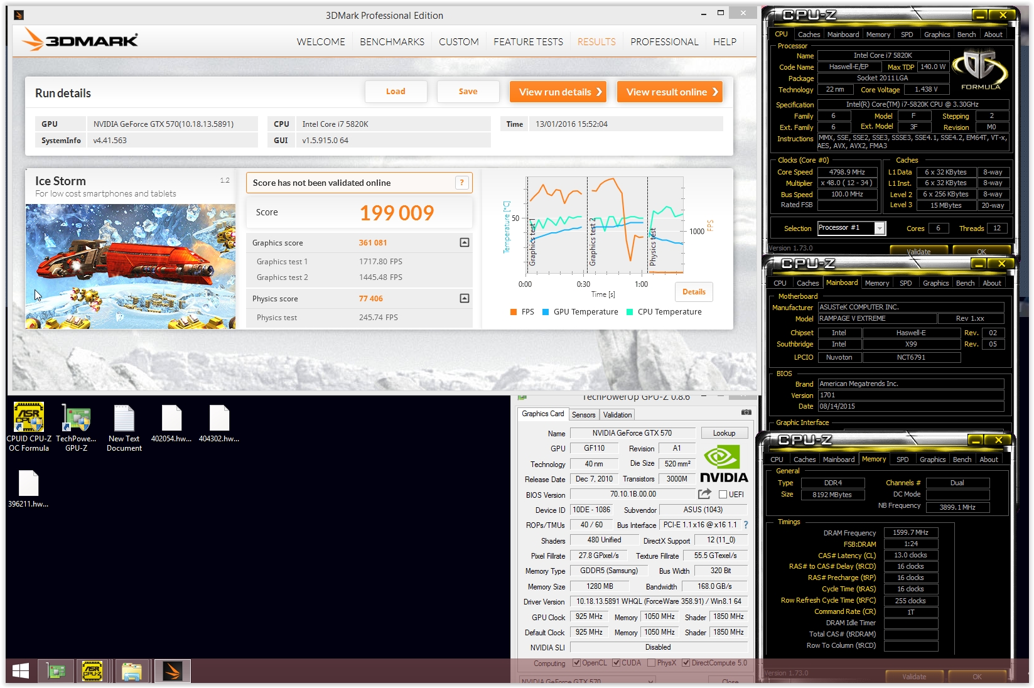1034x688 pixels.
Task: Click the NVIDIA logo in GPU-Z
Action: 723,464
